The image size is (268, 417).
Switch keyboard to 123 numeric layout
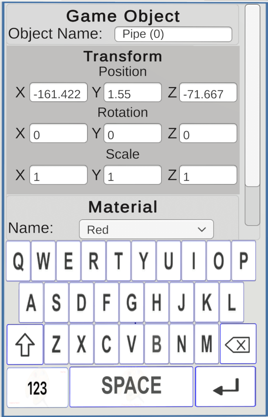pyautogui.click(x=37, y=388)
